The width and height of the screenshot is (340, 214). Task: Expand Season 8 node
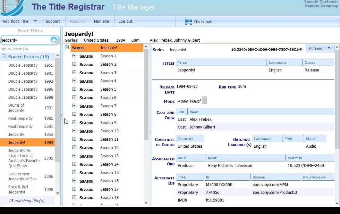point(74,114)
